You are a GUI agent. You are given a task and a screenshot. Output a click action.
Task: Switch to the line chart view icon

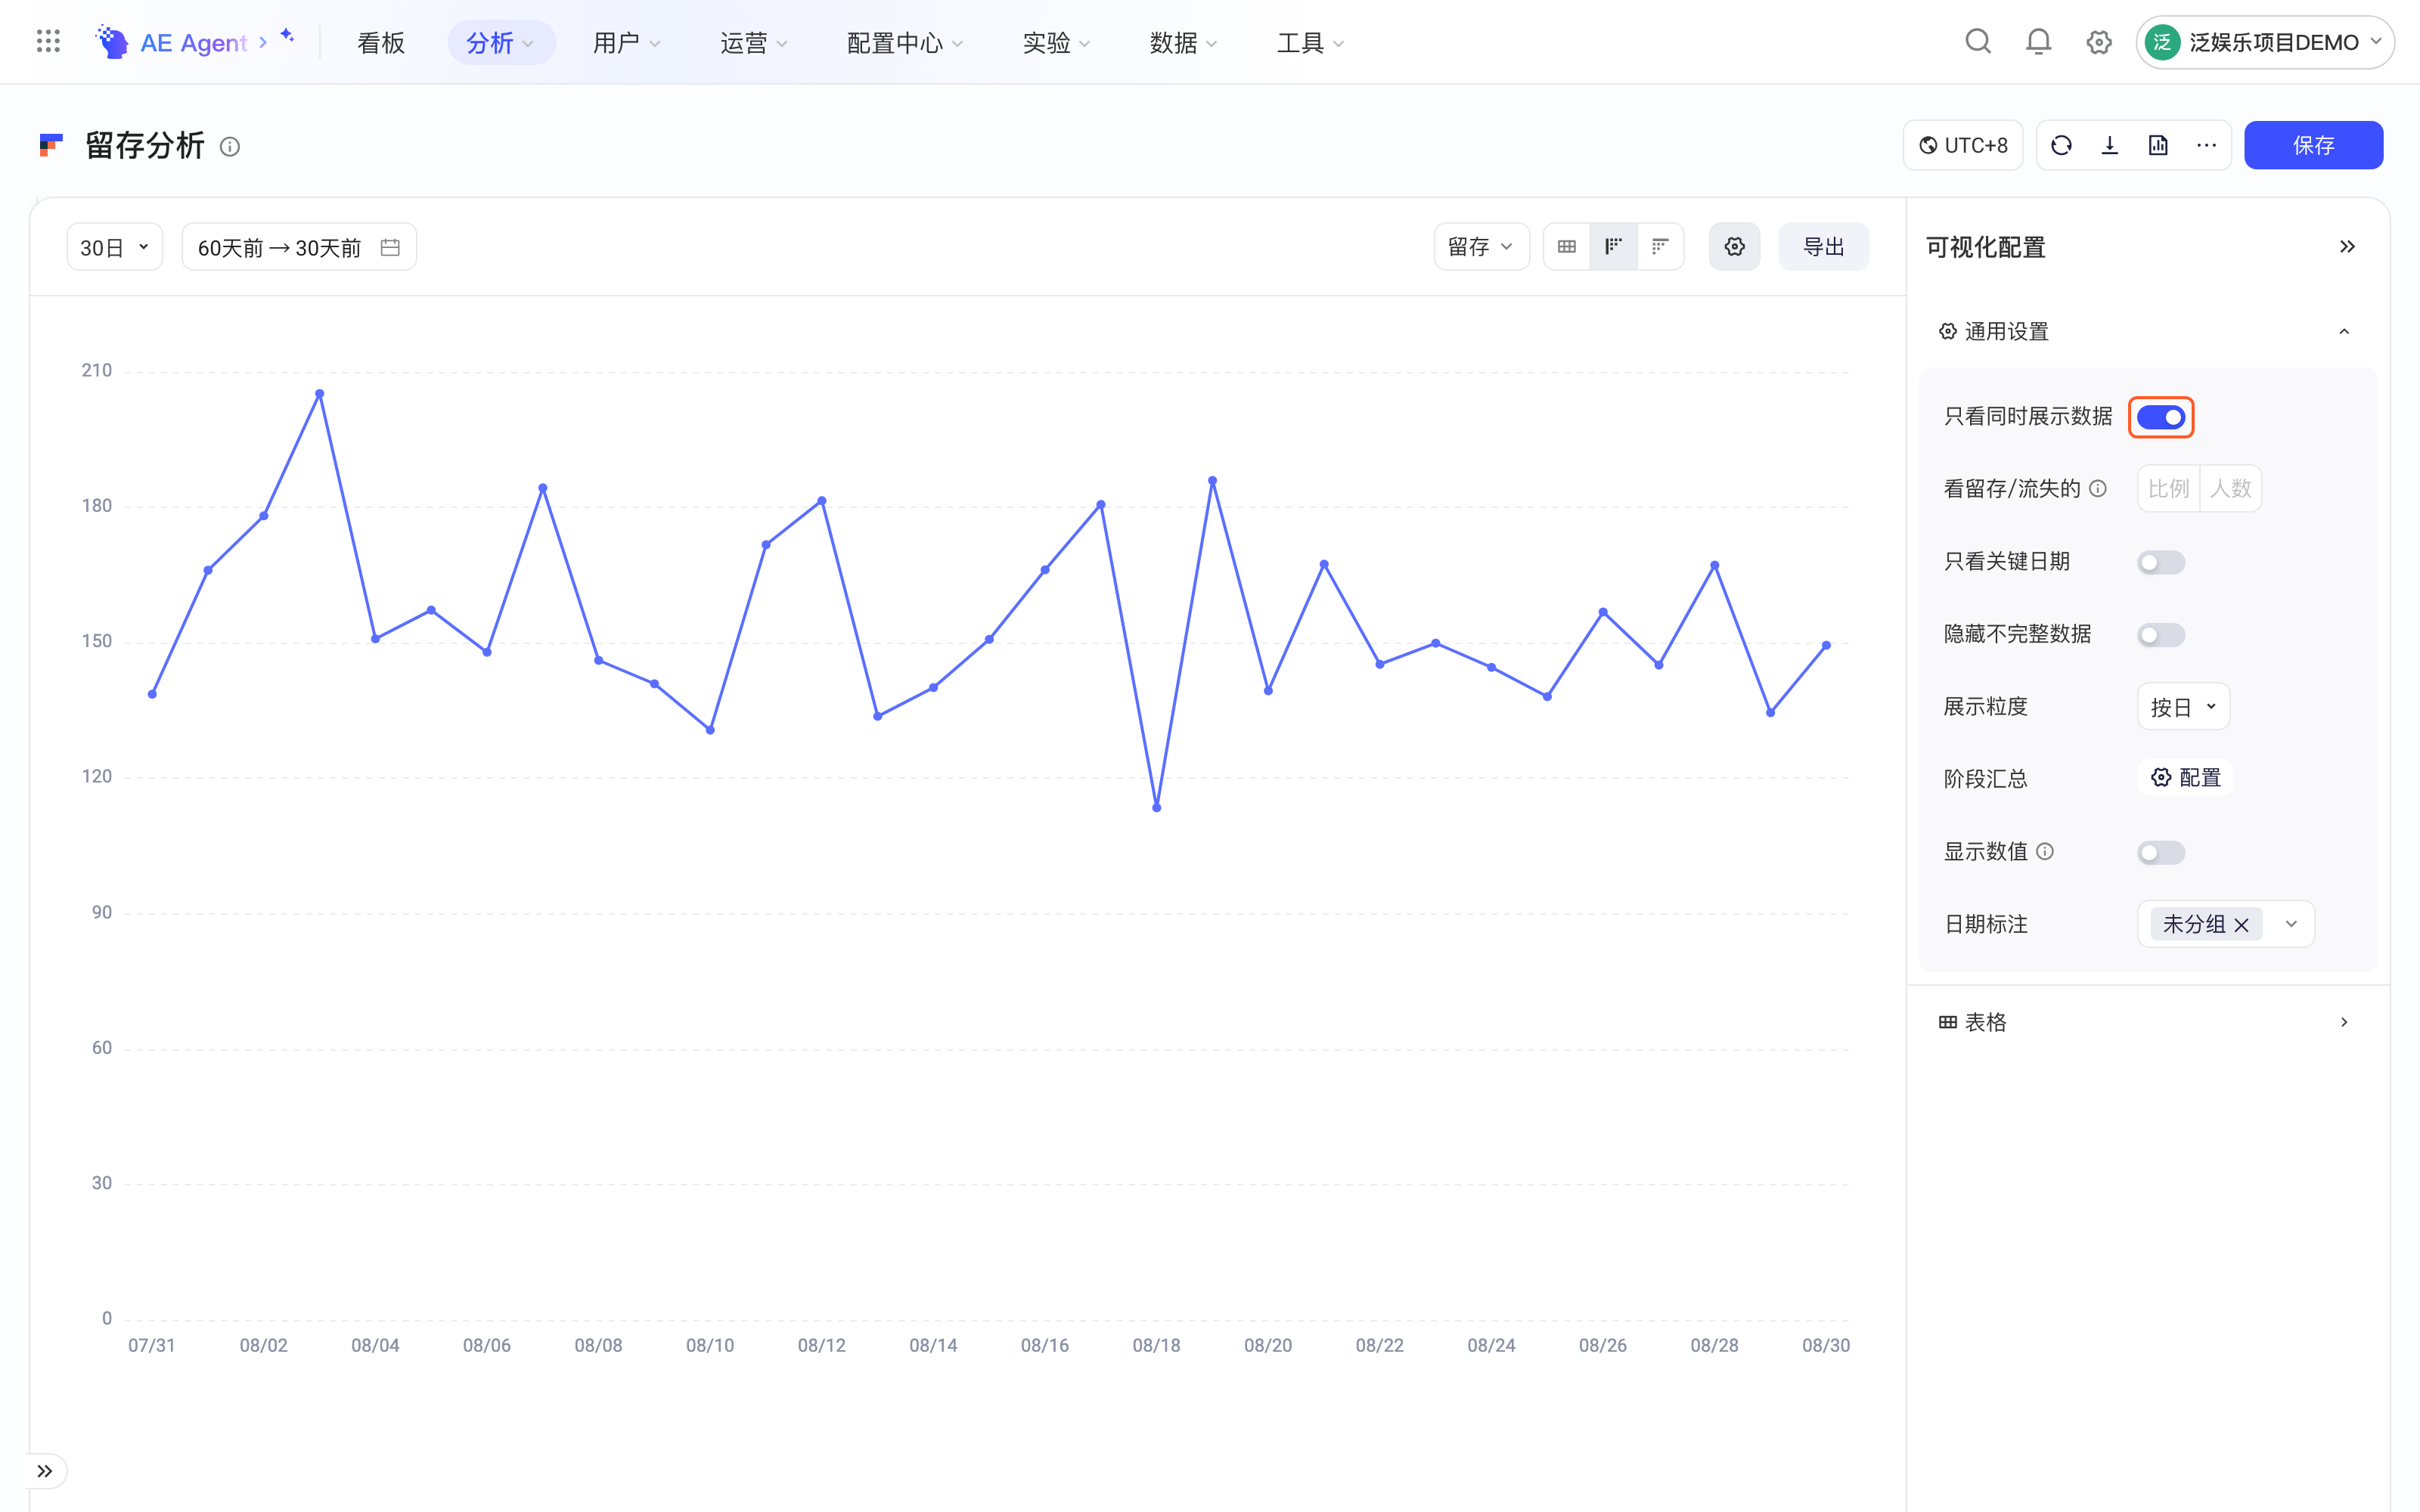click(x=1613, y=247)
